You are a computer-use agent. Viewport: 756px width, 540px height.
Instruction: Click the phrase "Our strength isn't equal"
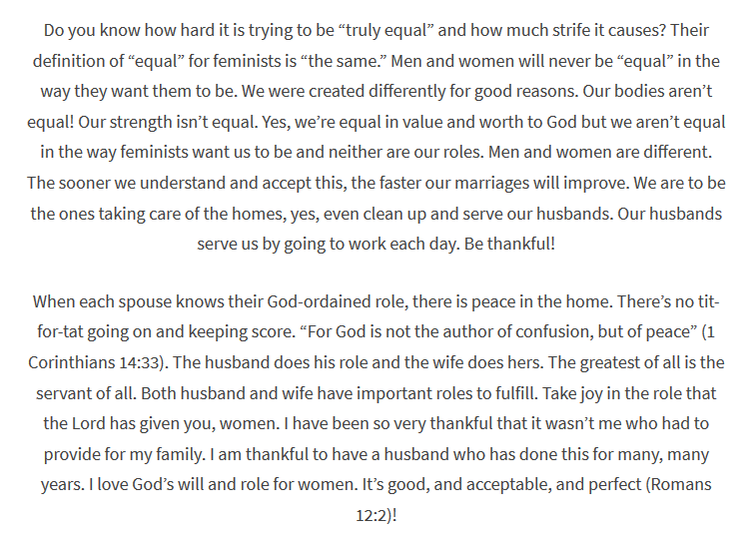tap(168, 123)
